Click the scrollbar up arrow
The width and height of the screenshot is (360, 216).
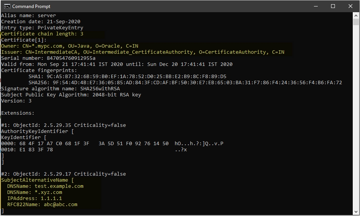[357, 16]
